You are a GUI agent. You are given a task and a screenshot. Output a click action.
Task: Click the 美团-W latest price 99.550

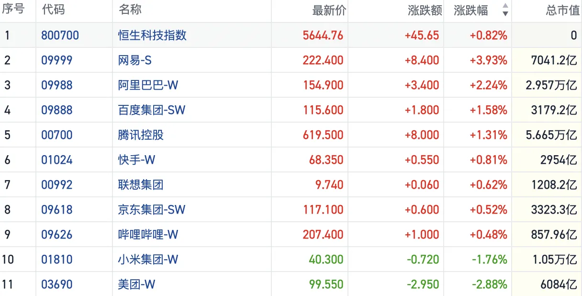coord(326,285)
